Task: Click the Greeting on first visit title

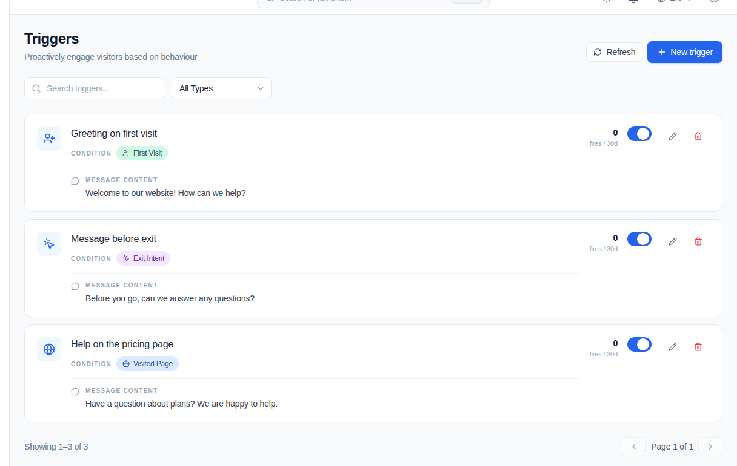Action: (x=114, y=133)
